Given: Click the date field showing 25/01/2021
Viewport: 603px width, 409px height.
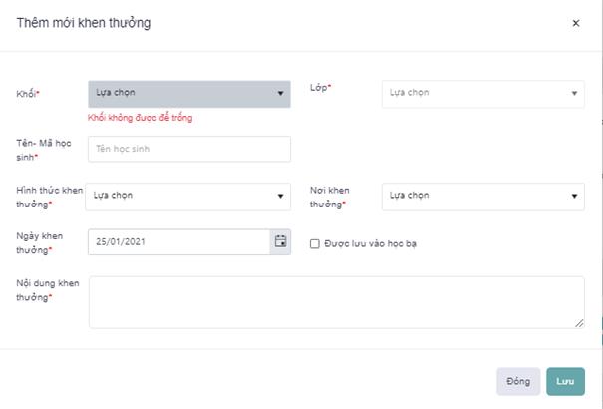Looking at the screenshot, I should point(178,241).
